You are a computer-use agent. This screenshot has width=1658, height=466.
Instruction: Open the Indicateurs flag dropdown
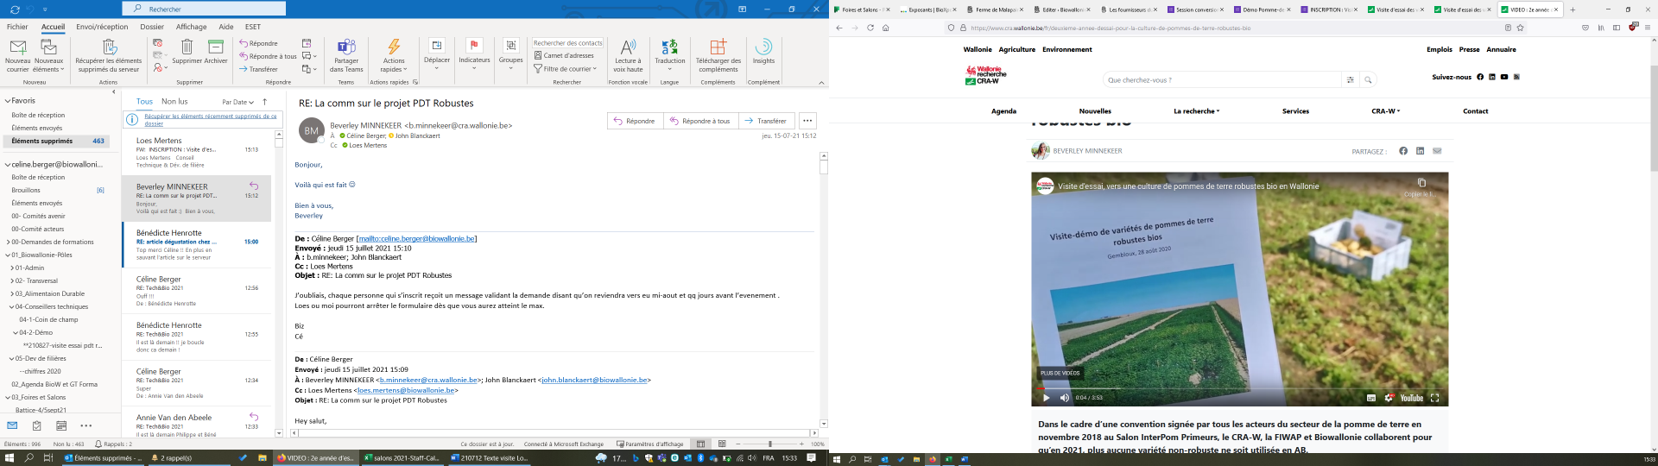click(474, 54)
